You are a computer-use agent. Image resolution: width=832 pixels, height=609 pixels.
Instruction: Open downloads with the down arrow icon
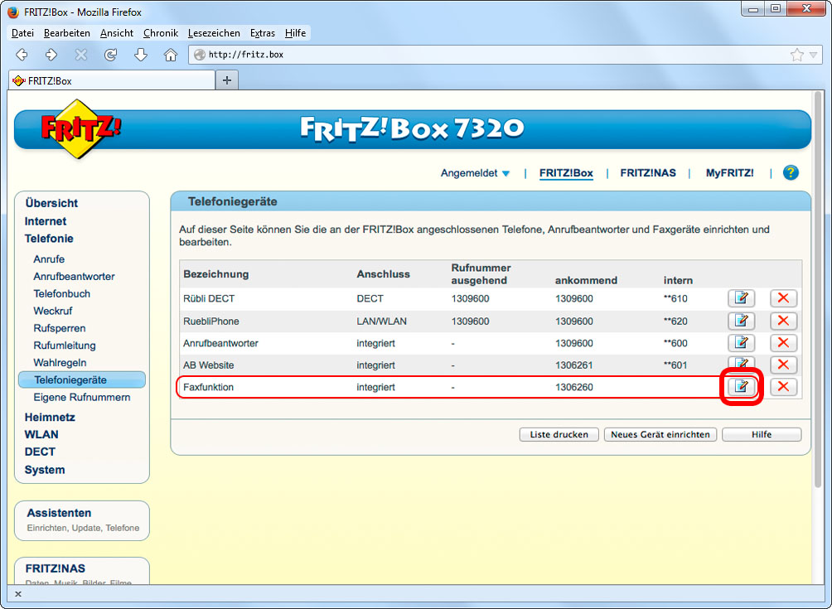(141, 54)
